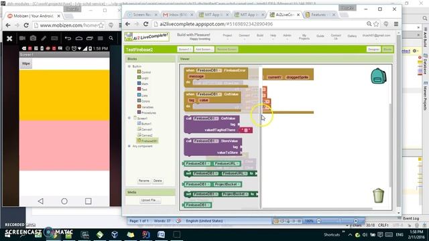Go back in the ai2livecomplete browser window
The width and height of the screenshot is (429, 241).
(x=128, y=24)
